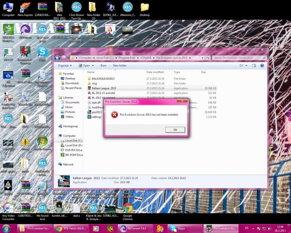Image resolution: width=291 pixels, height=233 pixels.
Task: Close the Pro Evolution Soccer 2013 error dialog
Action: click(182, 101)
